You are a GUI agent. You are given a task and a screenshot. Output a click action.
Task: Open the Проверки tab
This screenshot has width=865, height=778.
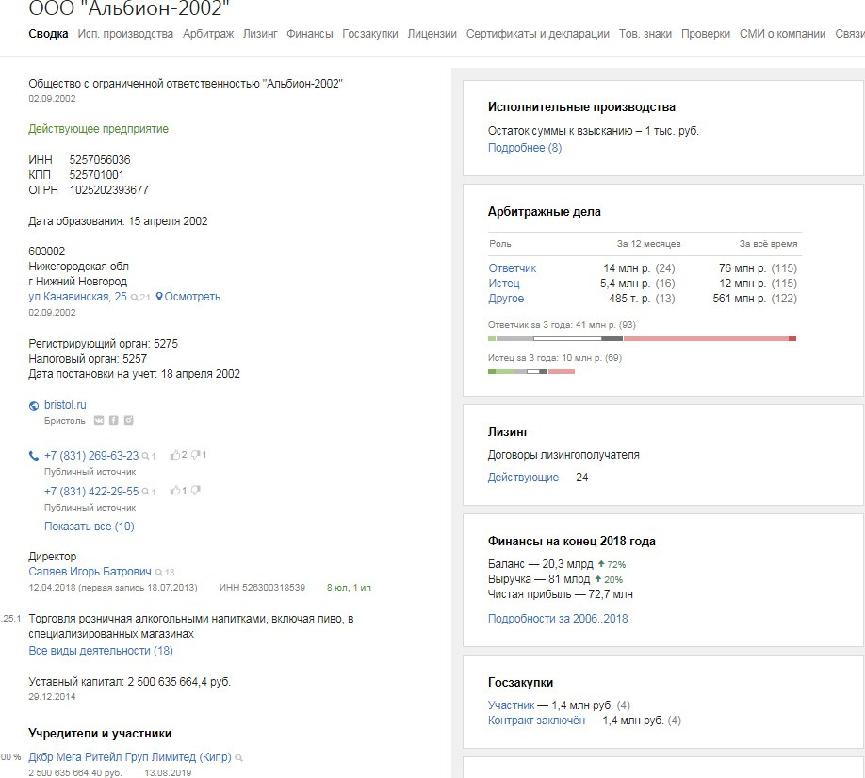706,34
